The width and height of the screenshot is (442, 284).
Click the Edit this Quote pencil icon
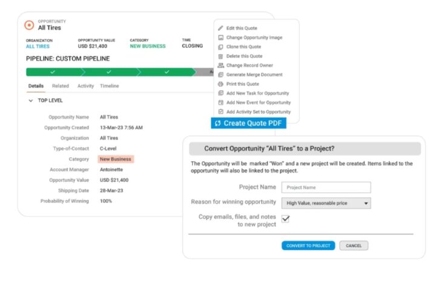(221, 28)
